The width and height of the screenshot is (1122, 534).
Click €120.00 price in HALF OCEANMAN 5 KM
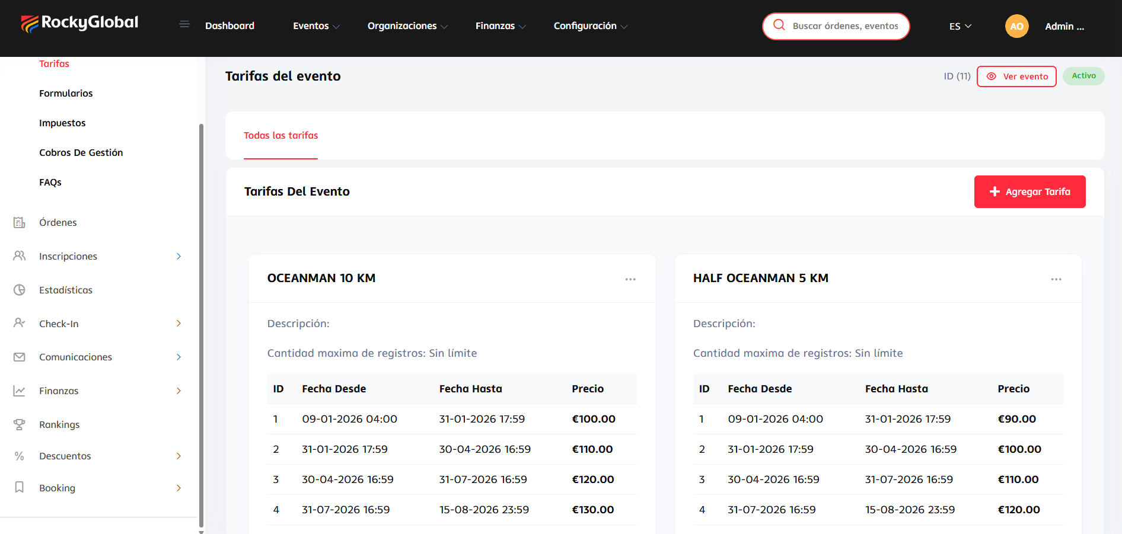tap(1019, 510)
